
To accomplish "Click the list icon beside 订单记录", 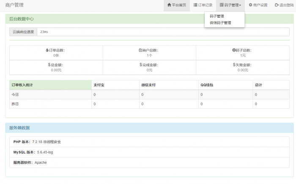I will click(x=195, y=5).
